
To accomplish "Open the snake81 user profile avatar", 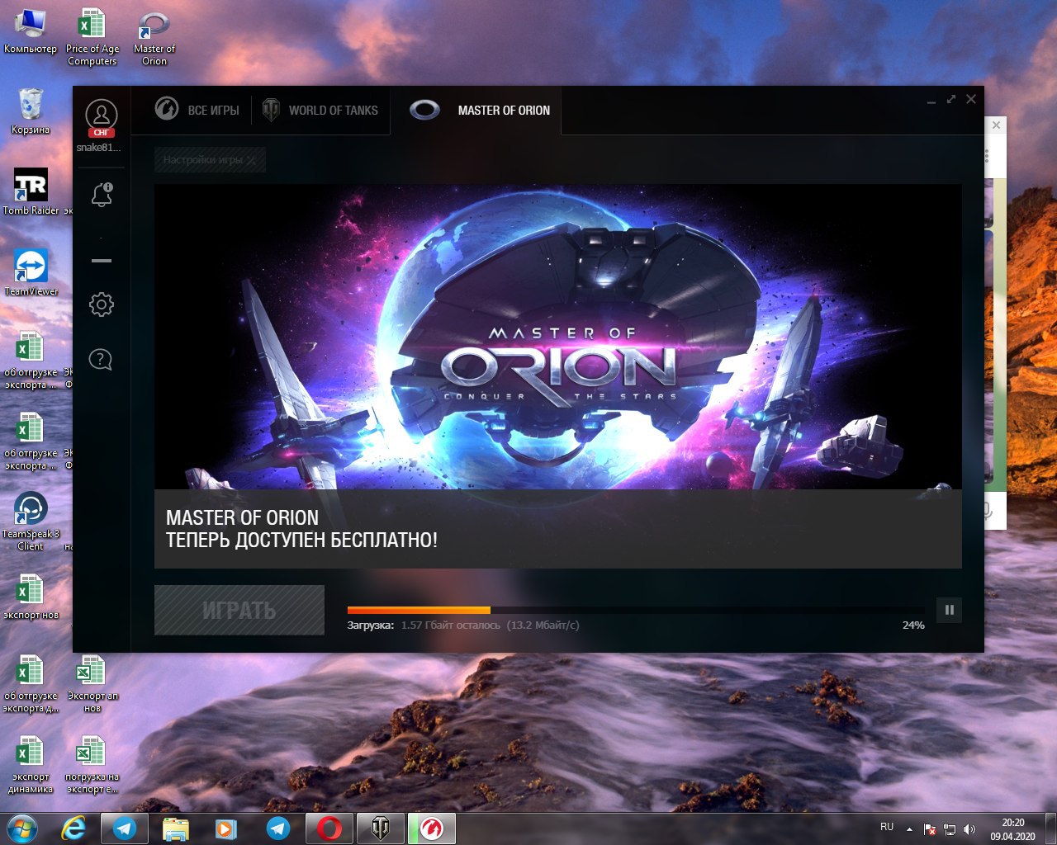I will click(x=101, y=117).
